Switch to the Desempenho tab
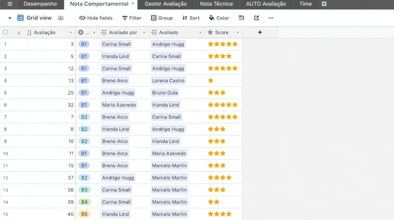The height and width of the screenshot is (220, 394). coord(40,4)
